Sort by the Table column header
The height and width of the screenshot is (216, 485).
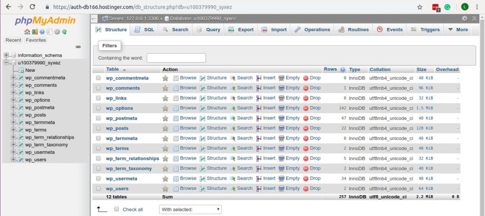click(113, 69)
